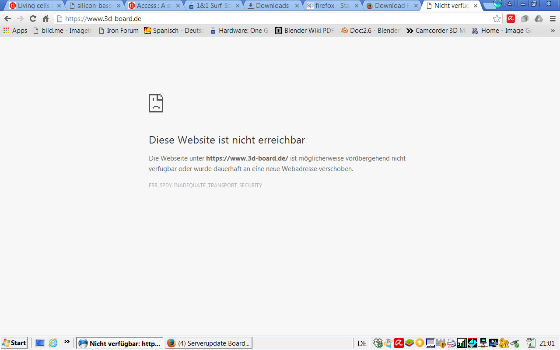Click the ERR_SPDY_INADEQUATE_TRANSPORT_SECURITY error code
Viewport: 560px width, 350px height.
(x=205, y=185)
